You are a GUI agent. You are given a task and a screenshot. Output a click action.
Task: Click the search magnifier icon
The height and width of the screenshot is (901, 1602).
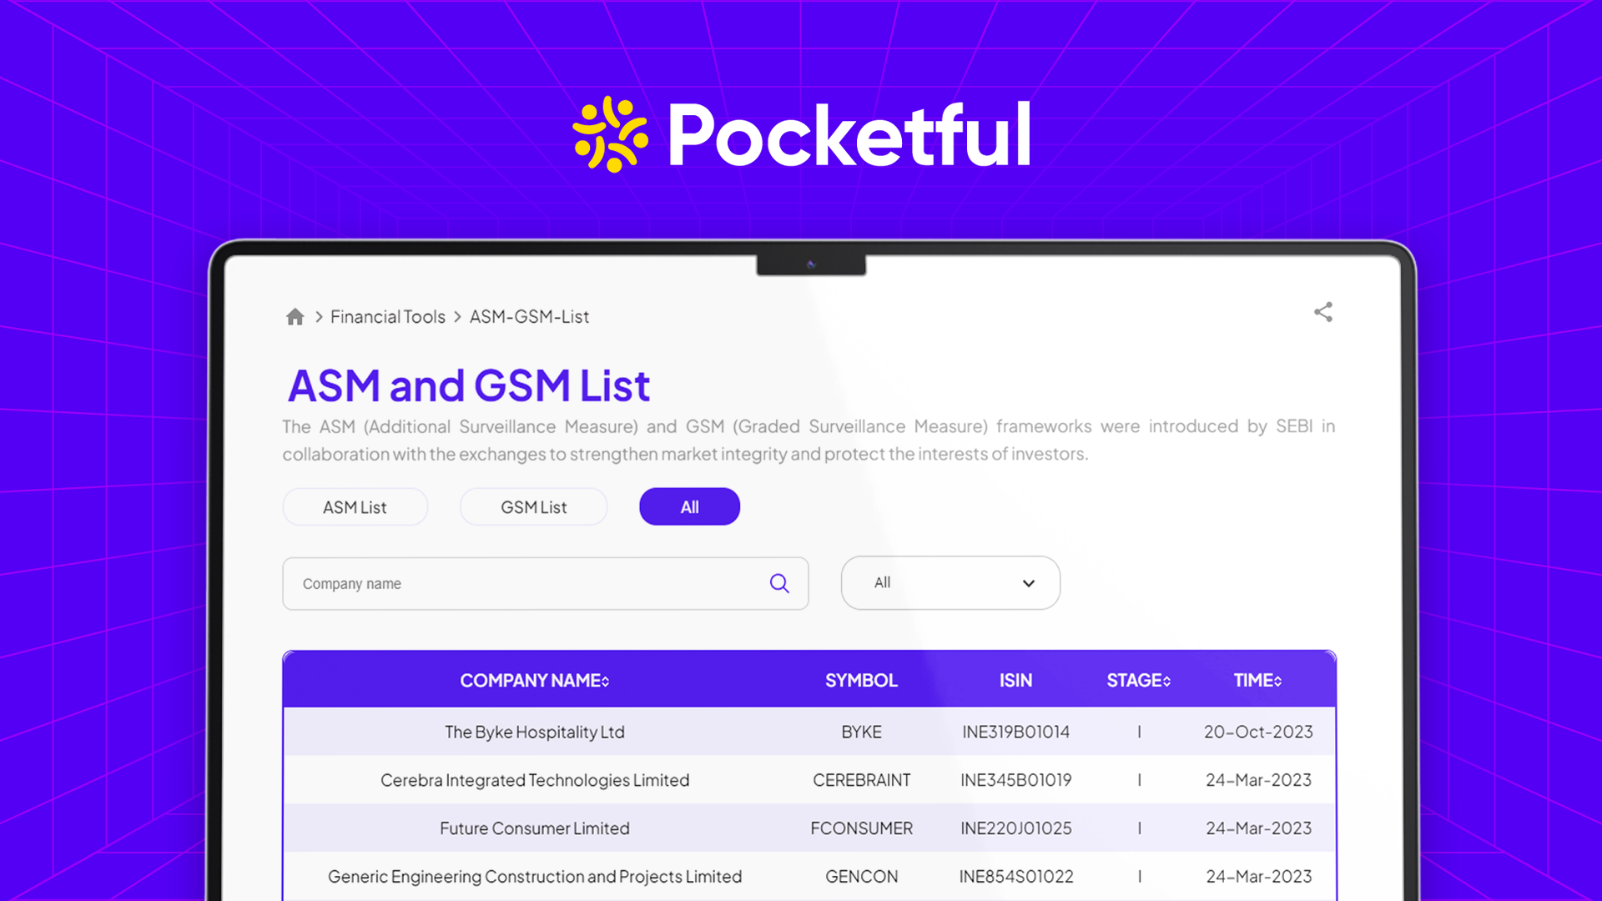pyautogui.click(x=779, y=583)
